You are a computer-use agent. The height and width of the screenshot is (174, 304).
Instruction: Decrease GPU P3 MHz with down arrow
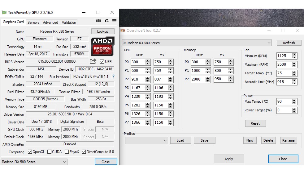(x=148, y=89)
